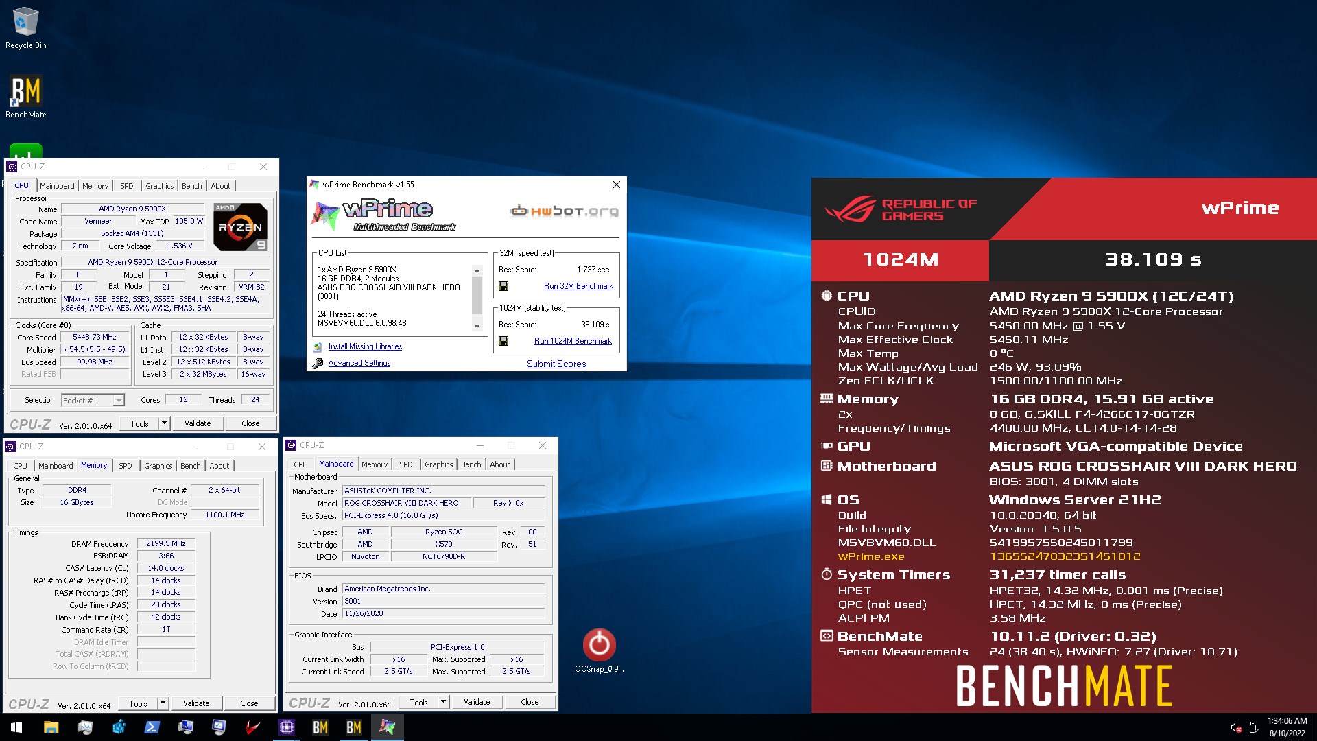1317x741 pixels.
Task: Open the Bench tab in top CPU-Z window
Action: [192, 186]
